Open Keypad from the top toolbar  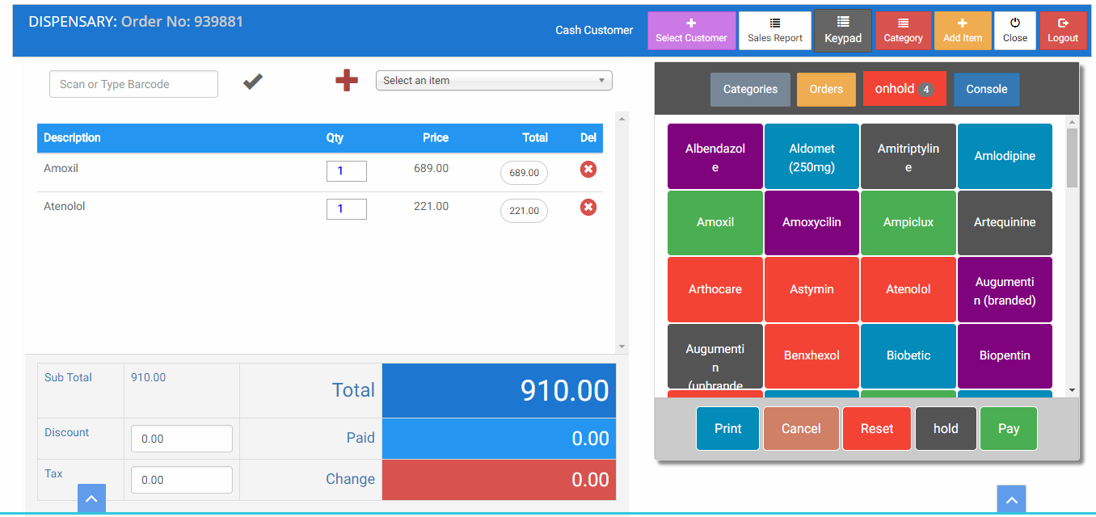843,31
